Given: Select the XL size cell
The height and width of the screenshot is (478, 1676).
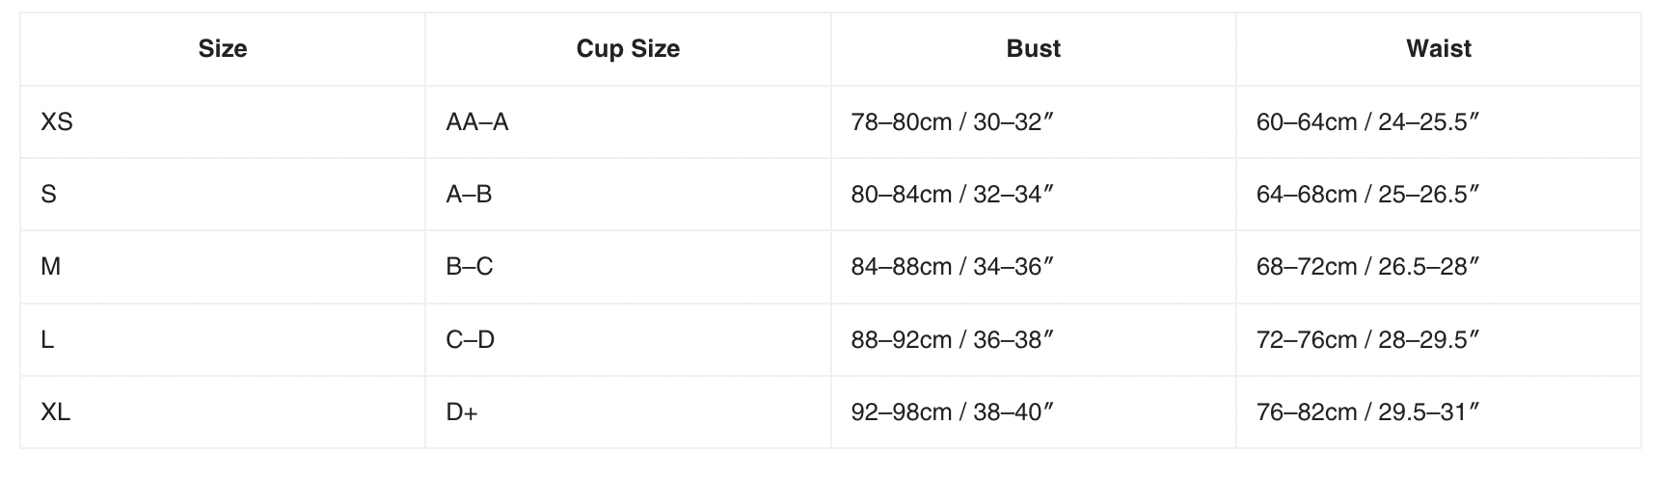Looking at the screenshot, I should point(56,412).
